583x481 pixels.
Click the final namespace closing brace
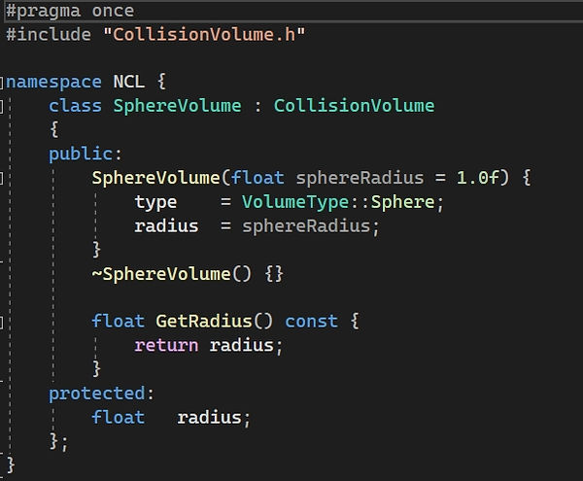point(11,465)
